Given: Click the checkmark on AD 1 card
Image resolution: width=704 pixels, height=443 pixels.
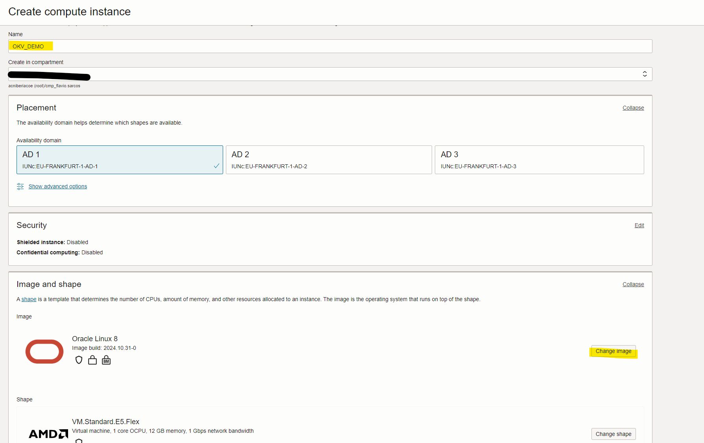Looking at the screenshot, I should click(x=216, y=166).
